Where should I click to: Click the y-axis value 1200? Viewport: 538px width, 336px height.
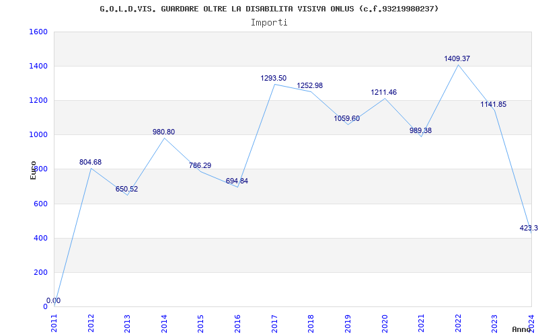(x=38, y=100)
